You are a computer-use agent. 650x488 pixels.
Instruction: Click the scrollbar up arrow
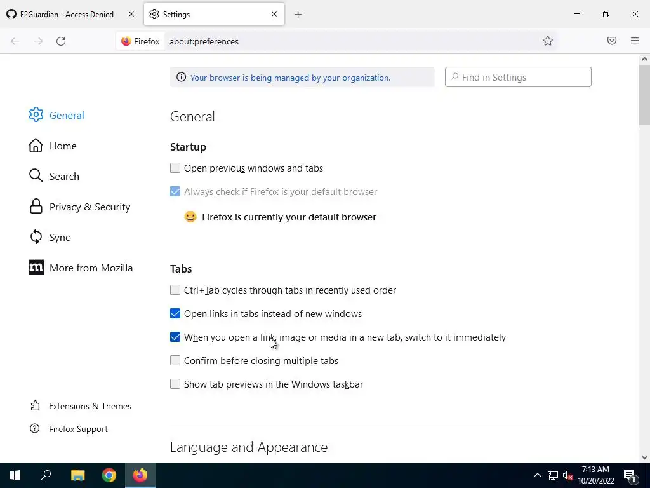(x=644, y=59)
